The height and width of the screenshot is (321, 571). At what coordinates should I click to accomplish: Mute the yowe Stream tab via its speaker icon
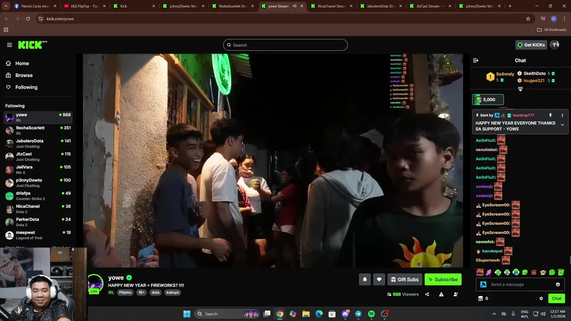coord(294,6)
